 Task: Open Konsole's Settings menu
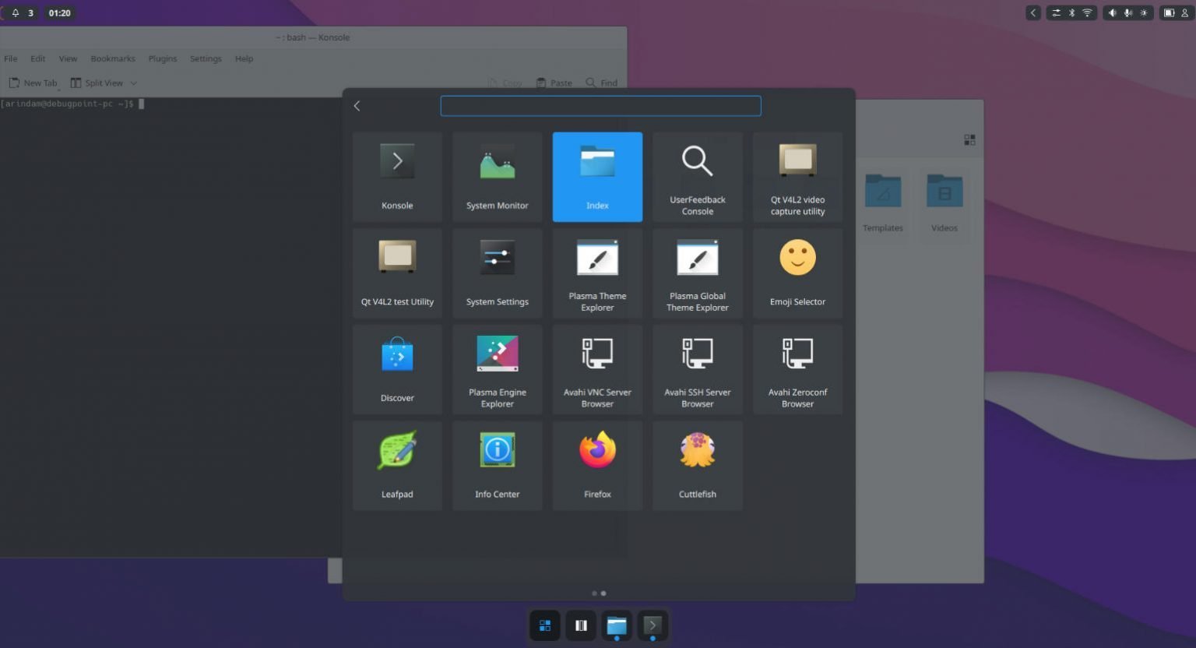(205, 58)
